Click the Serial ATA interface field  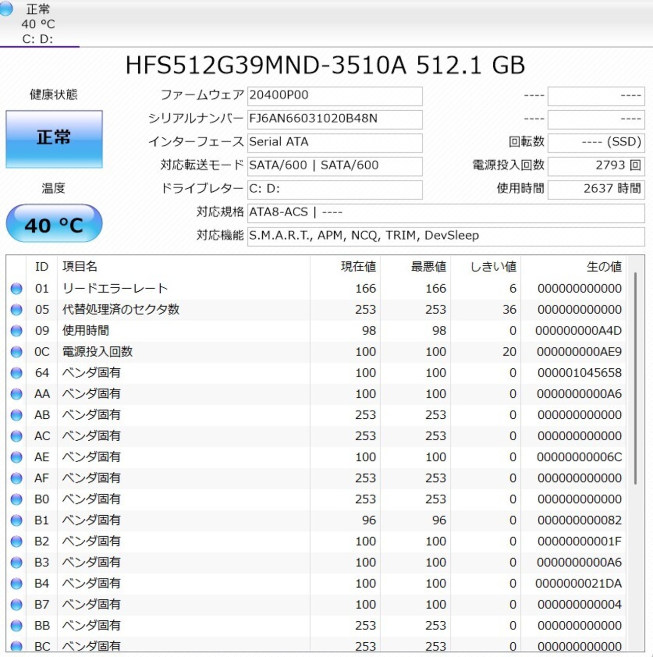(335, 142)
